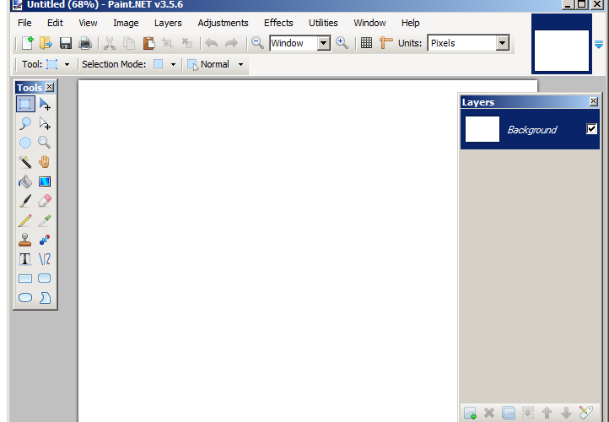This screenshot has width=609, height=422.
Task: Add a new layer in Layers panel
Action: click(x=470, y=413)
